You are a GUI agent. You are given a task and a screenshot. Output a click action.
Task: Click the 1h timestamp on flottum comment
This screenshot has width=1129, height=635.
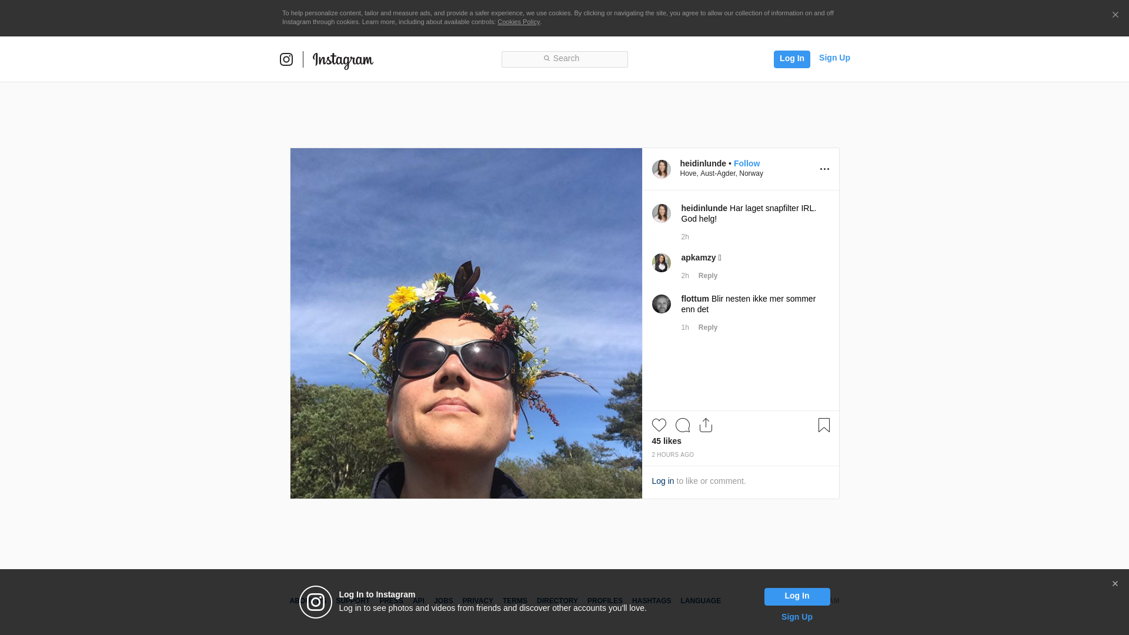point(685,327)
